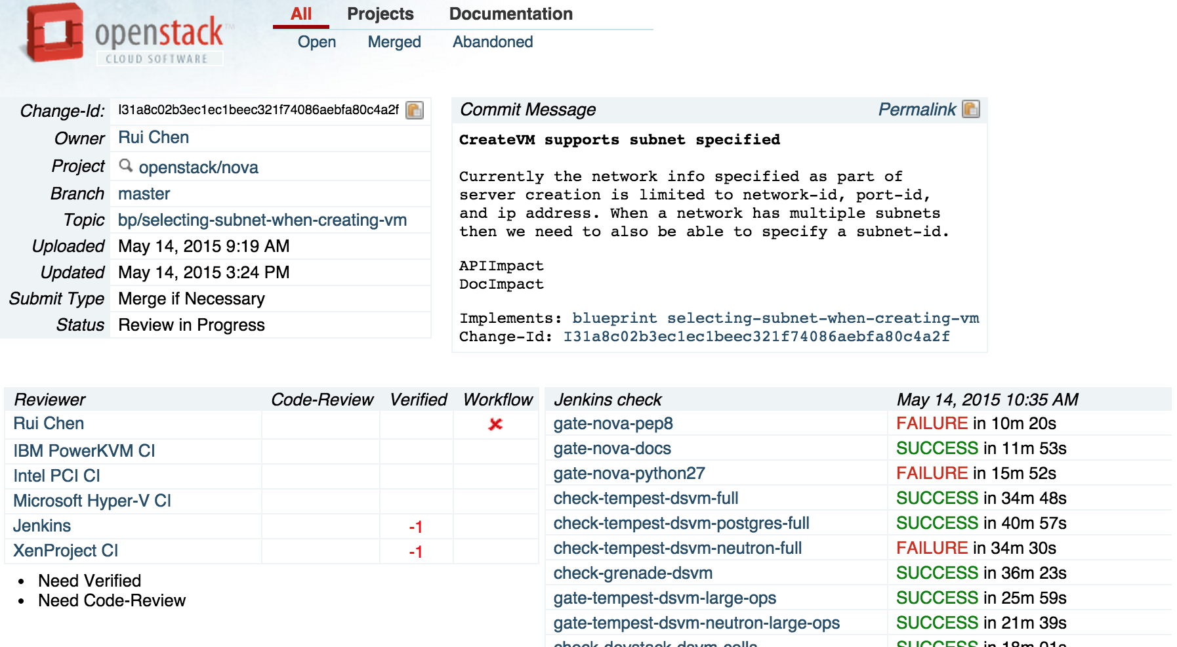This screenshot has width=1177, height=647.
Task: Open the master branch link
Action: [144, 194]
